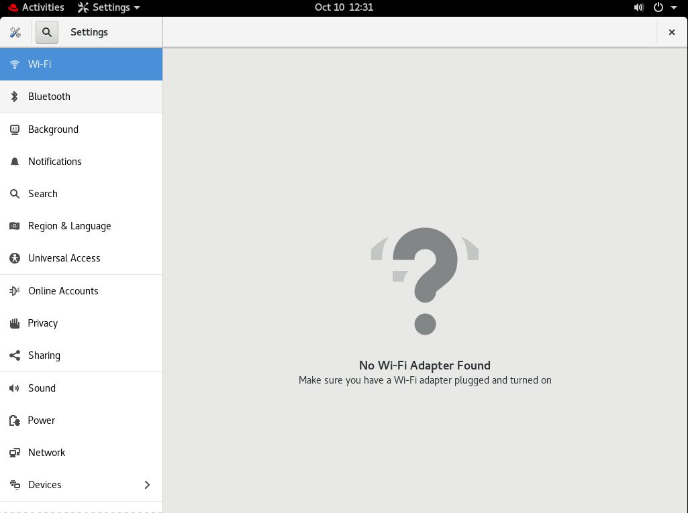Open Universal Access settings

point(64,258)
